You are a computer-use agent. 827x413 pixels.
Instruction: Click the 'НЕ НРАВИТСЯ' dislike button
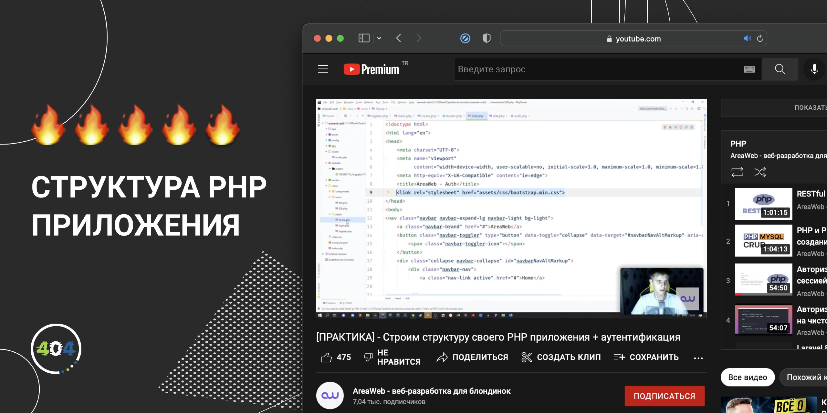point(392,357)
